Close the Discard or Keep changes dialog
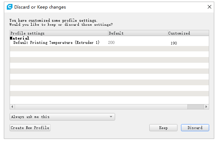217x143 pixels. (209, 7)
